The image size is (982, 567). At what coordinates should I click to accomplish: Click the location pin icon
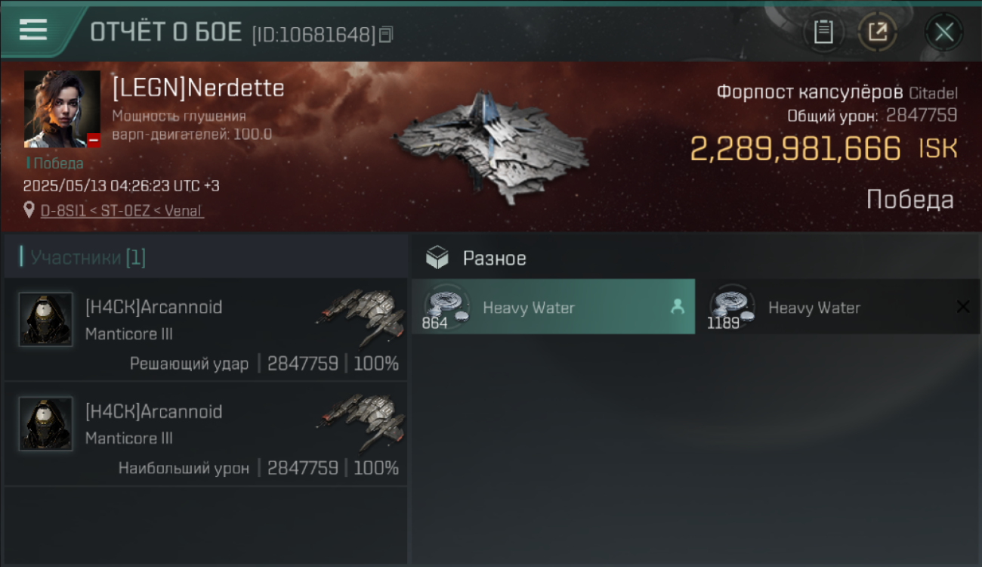click(29, 211)
